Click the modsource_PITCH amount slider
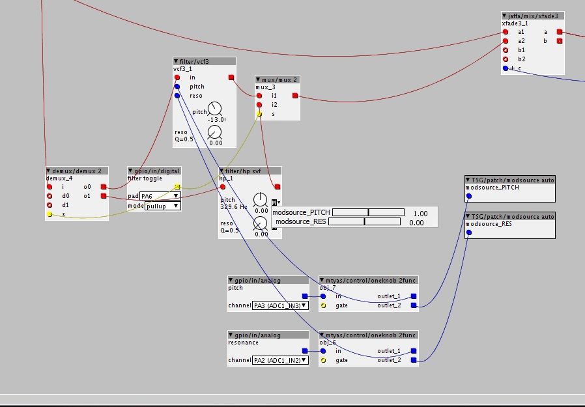The height and width of the screenshot is (407, 585). [368, 212]
